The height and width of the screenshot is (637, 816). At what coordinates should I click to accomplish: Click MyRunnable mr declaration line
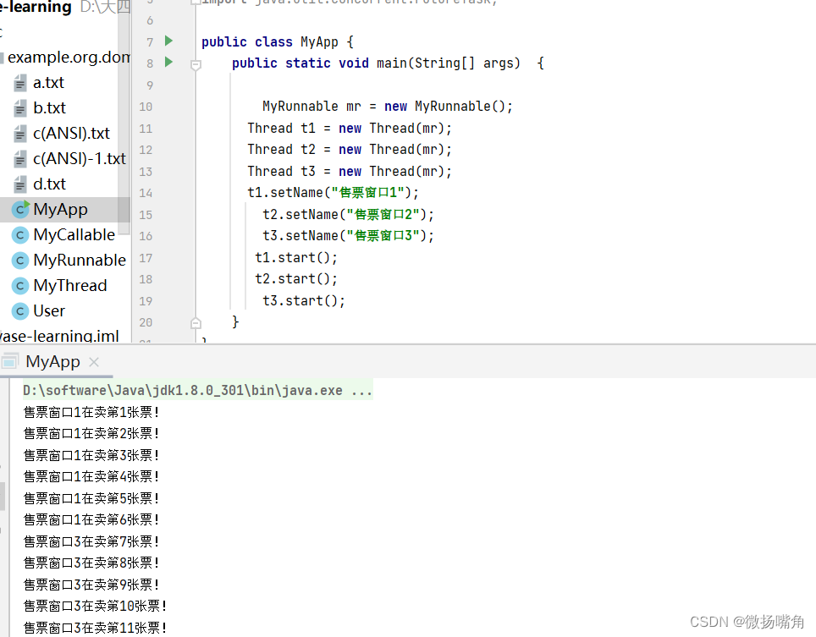point(388,107)
